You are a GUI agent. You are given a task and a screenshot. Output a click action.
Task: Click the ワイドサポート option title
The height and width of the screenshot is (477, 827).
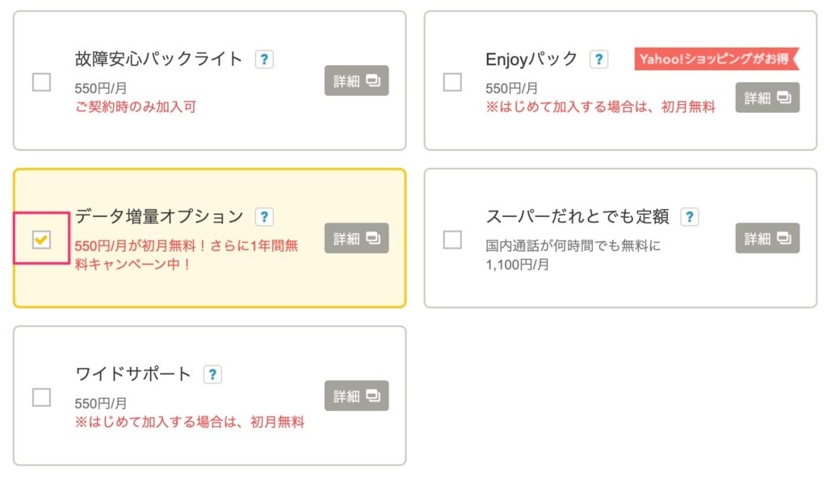click(x=133, y=374)
